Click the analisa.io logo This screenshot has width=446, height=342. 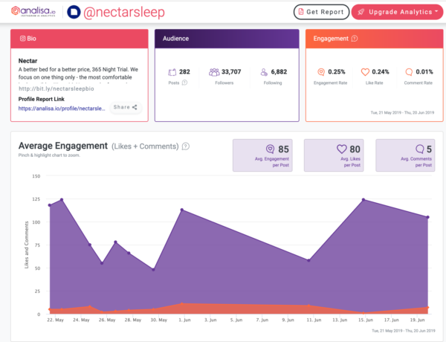pyautogui.click(x=33, y=12)
